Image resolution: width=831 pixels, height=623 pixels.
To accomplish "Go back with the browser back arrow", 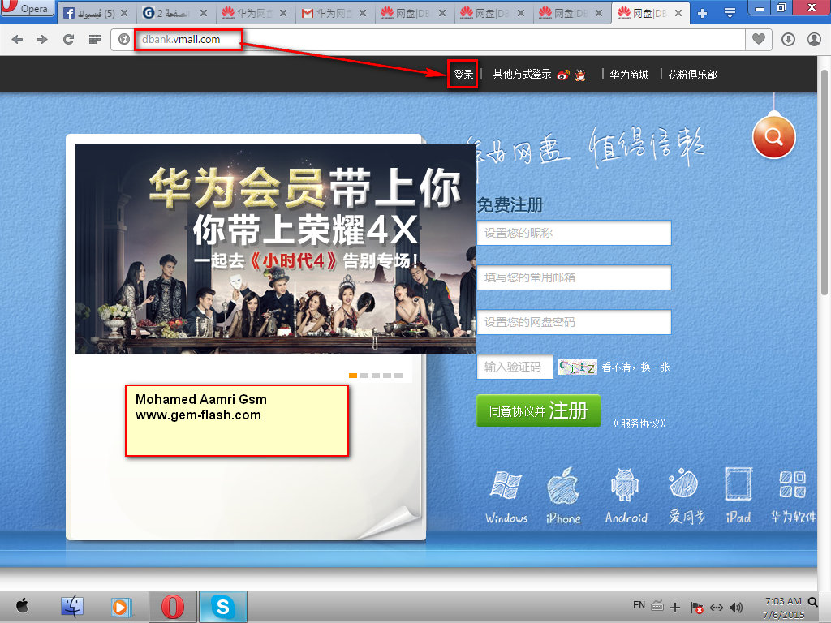I will coord(17,39).
